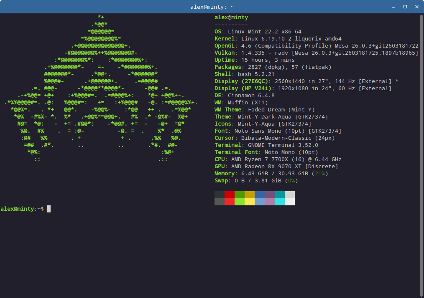Pick the bright red color block
Viewport: 424px width, 298px height.
pos(229,202)
